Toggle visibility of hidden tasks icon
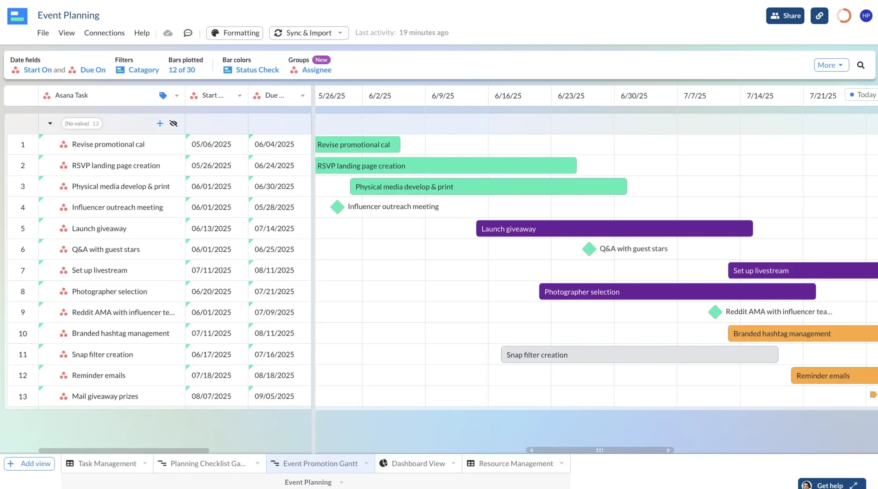Screen dimensions: 878x489 (x=174, y=123)
